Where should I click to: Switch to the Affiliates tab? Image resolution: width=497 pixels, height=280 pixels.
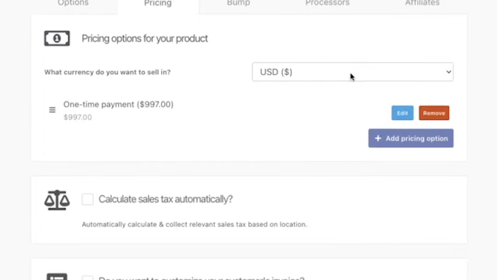[x=422, y=3]
